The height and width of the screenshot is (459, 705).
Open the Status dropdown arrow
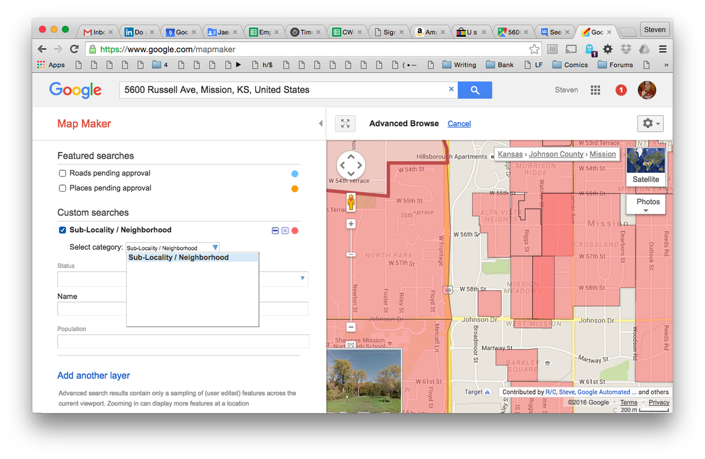click(303, 278)
